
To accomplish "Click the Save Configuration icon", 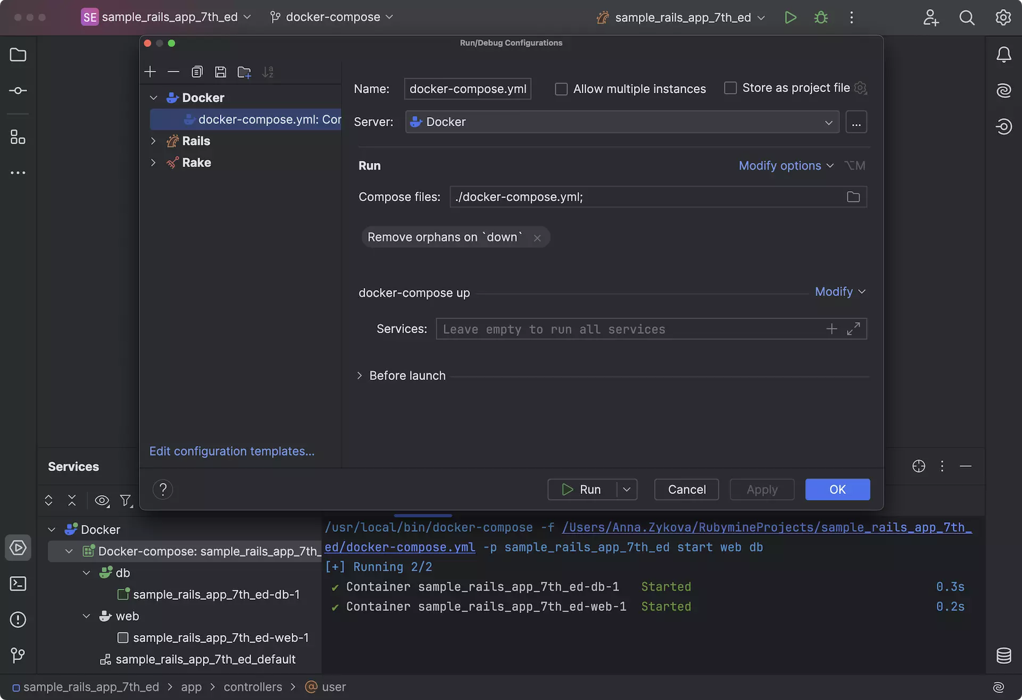I will tap(220, 72).
